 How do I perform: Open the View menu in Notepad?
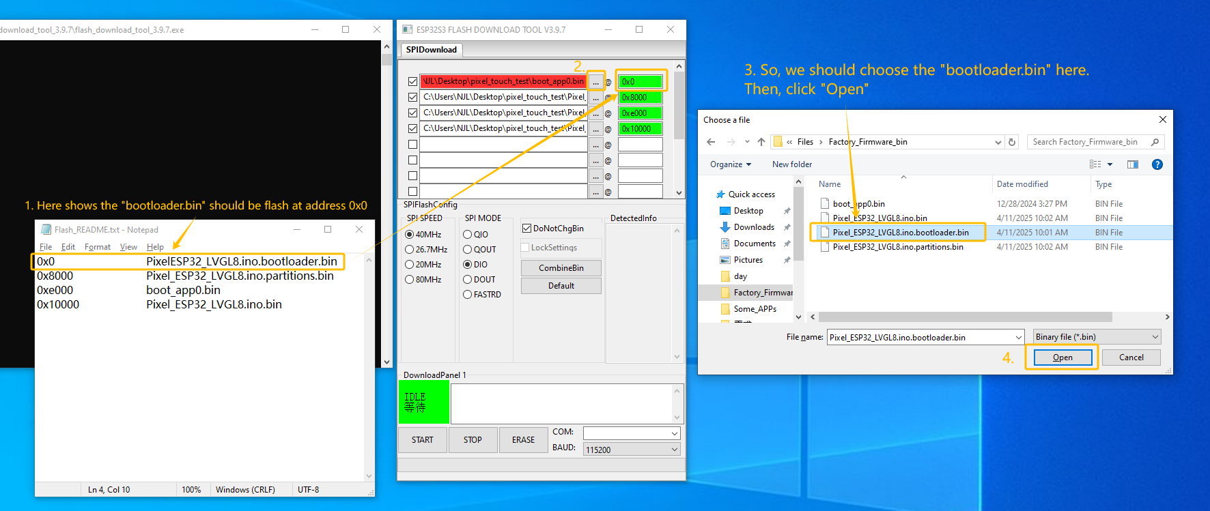(x=128, y=247)
